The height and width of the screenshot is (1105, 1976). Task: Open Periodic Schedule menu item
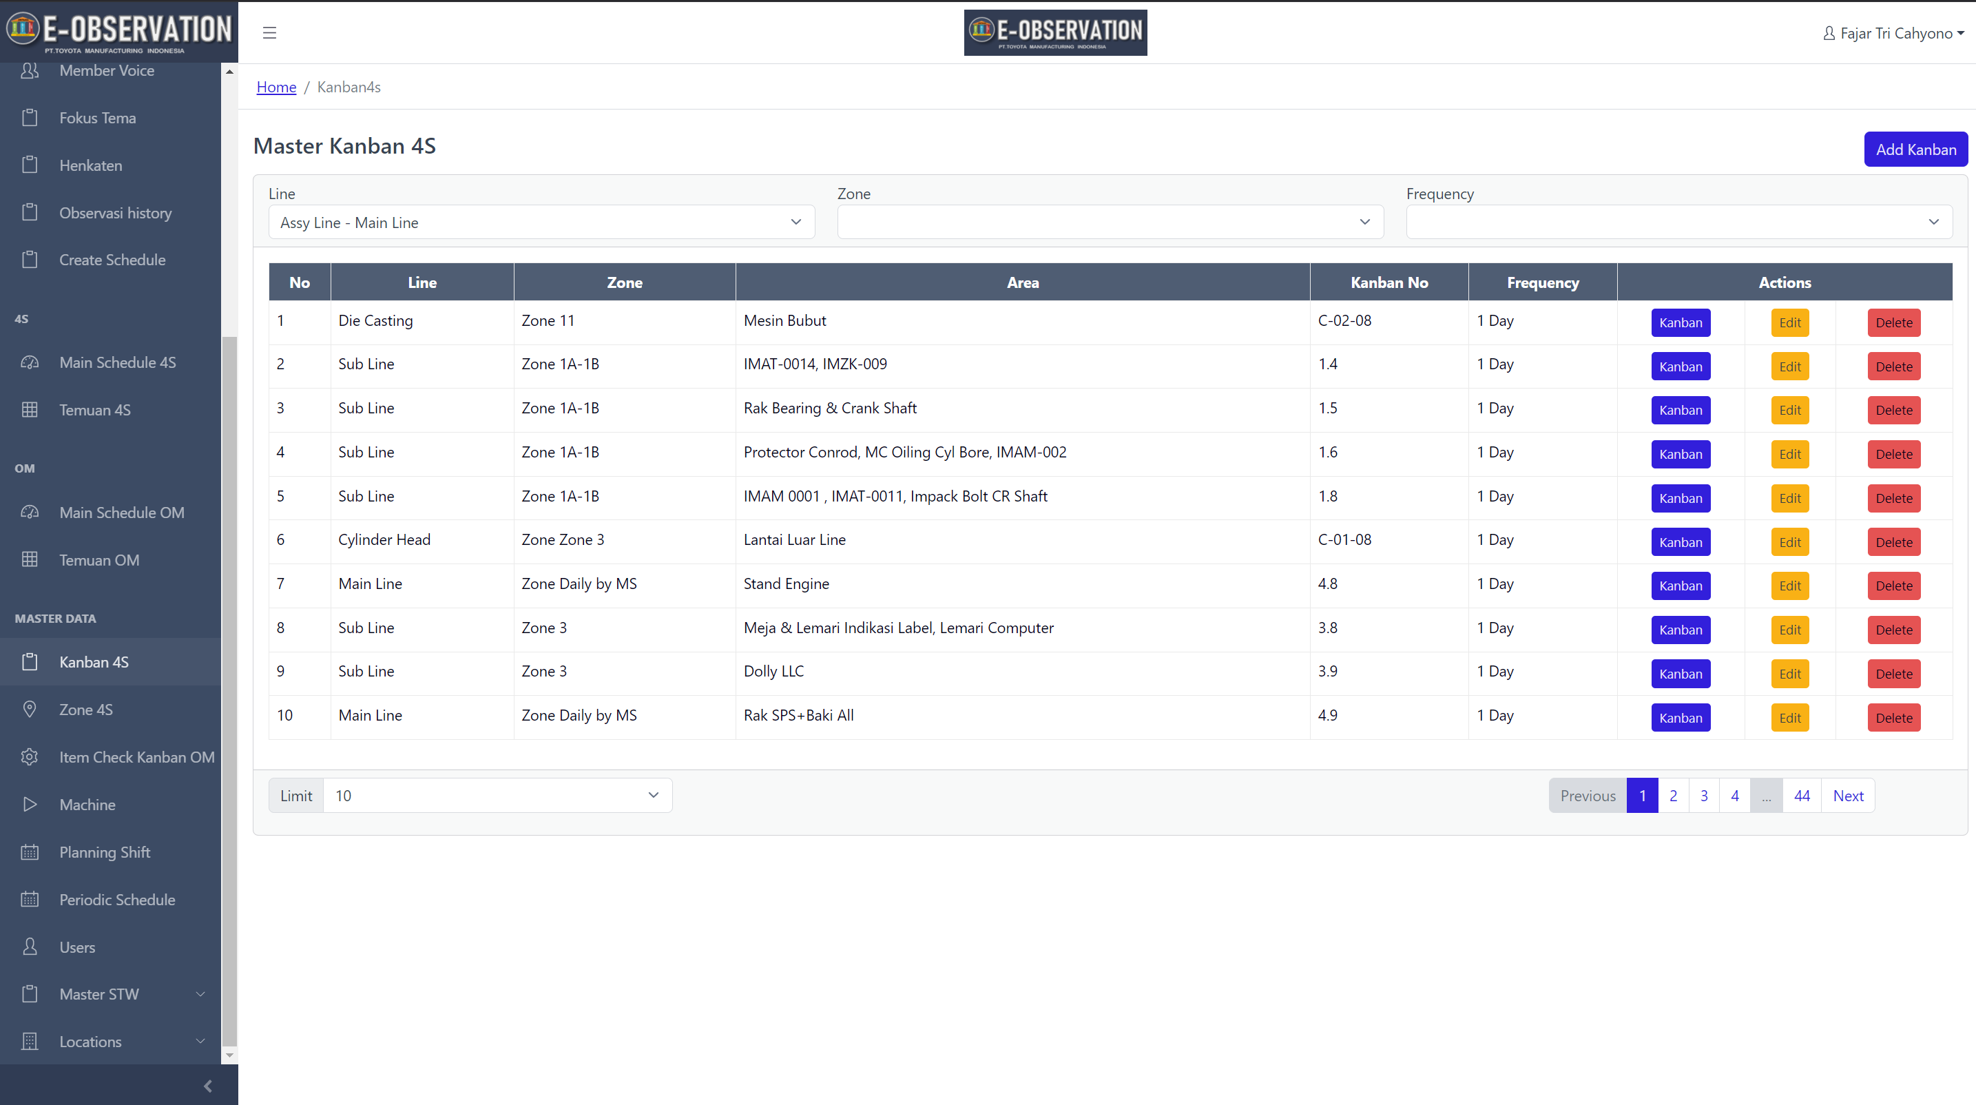click(x=111, y=899)
